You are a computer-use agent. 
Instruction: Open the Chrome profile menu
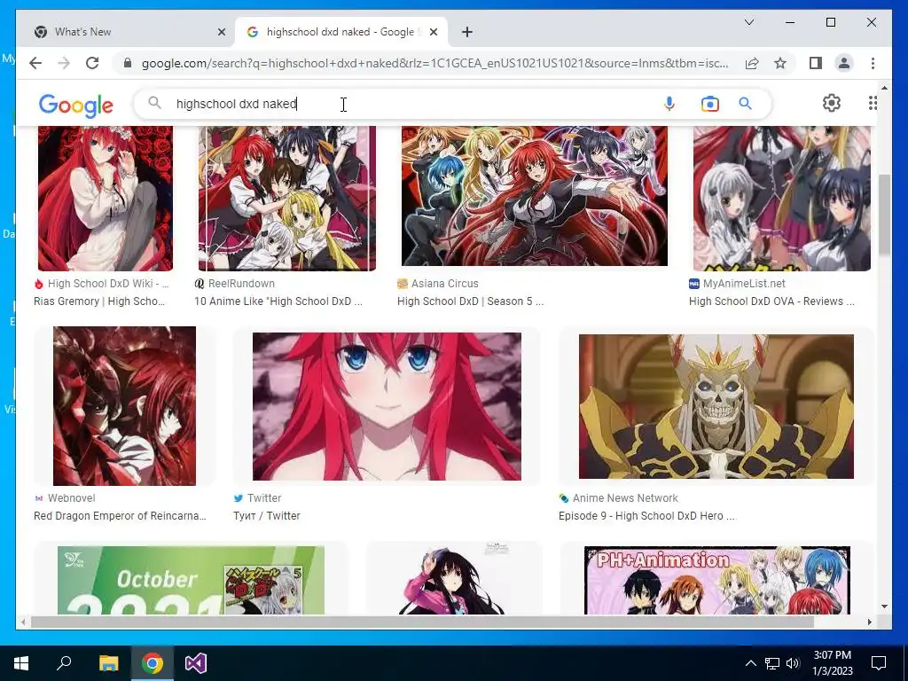coord(844,63)
